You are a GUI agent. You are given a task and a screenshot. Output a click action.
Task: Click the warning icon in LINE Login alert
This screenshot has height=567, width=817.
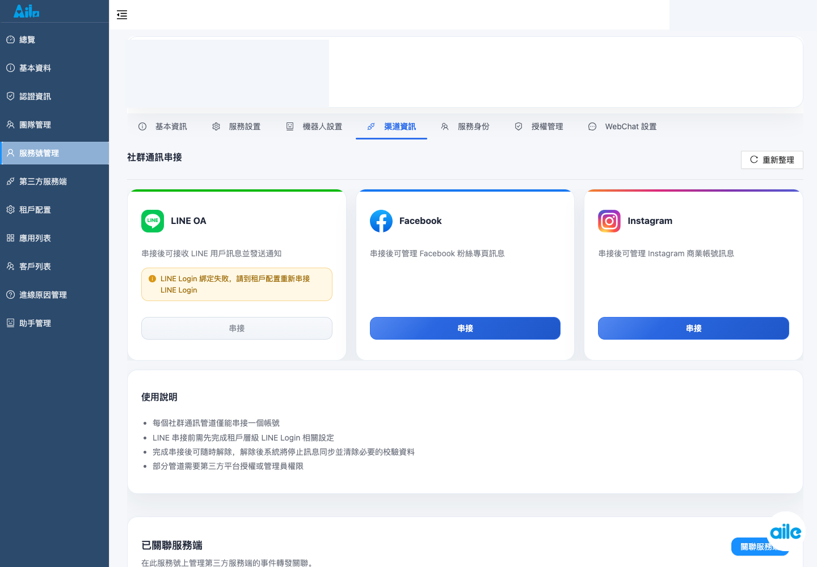(x=152, y=279)
